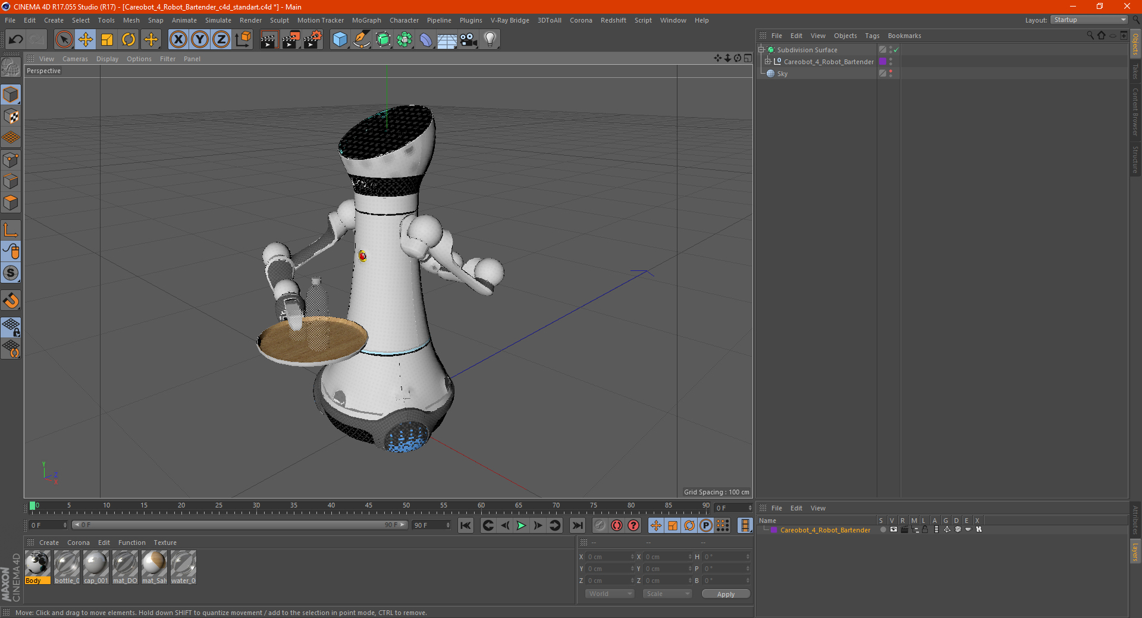Open Object Manager Tags menu

(872, 36)
